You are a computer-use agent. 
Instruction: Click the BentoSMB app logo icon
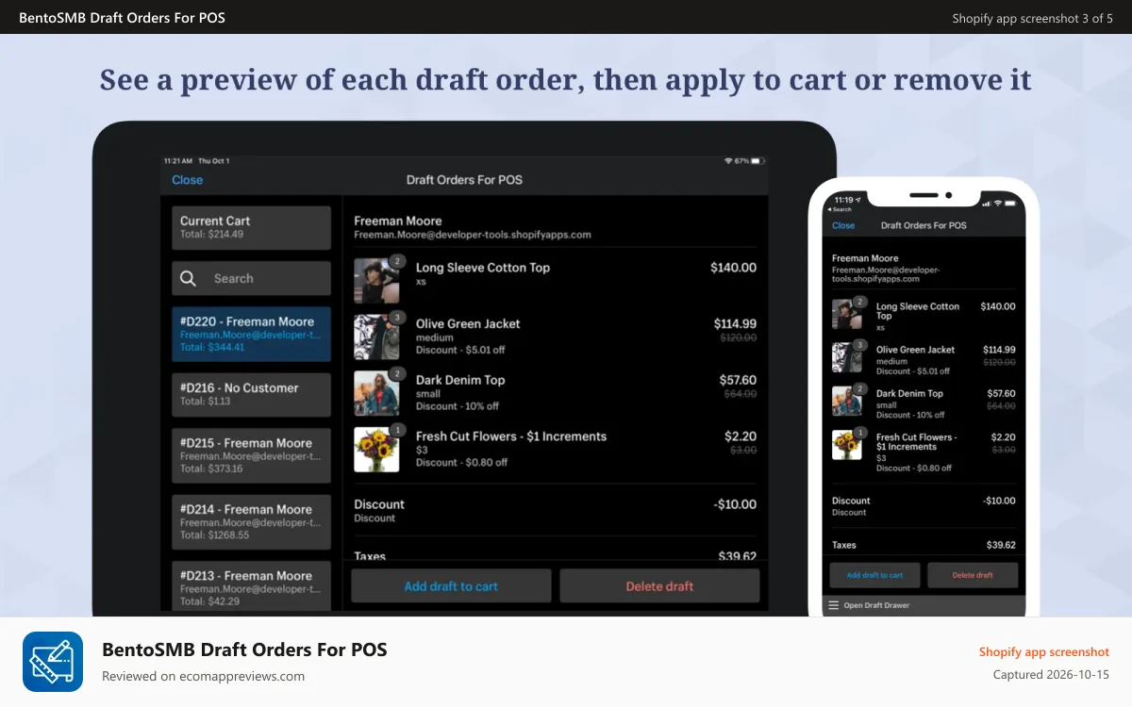[x=53, y=662]
